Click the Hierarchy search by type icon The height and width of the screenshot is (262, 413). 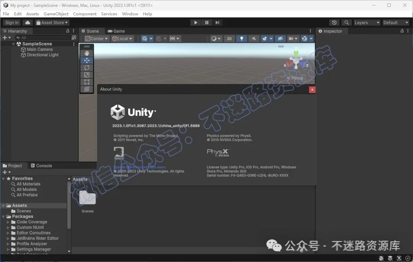point(74,37)
